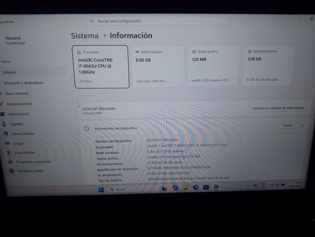Click the volume speaker tray icon
The width and height of the screenshot is (315, 237).
click(277, 185)
